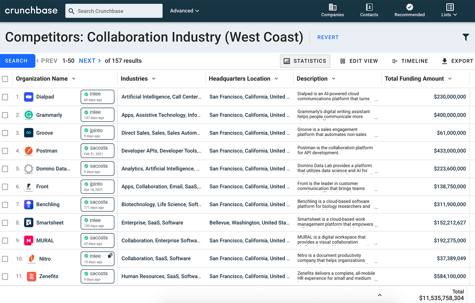Click the Postman company logo
The image size is (475, 303).
click(x=29, y=151)
